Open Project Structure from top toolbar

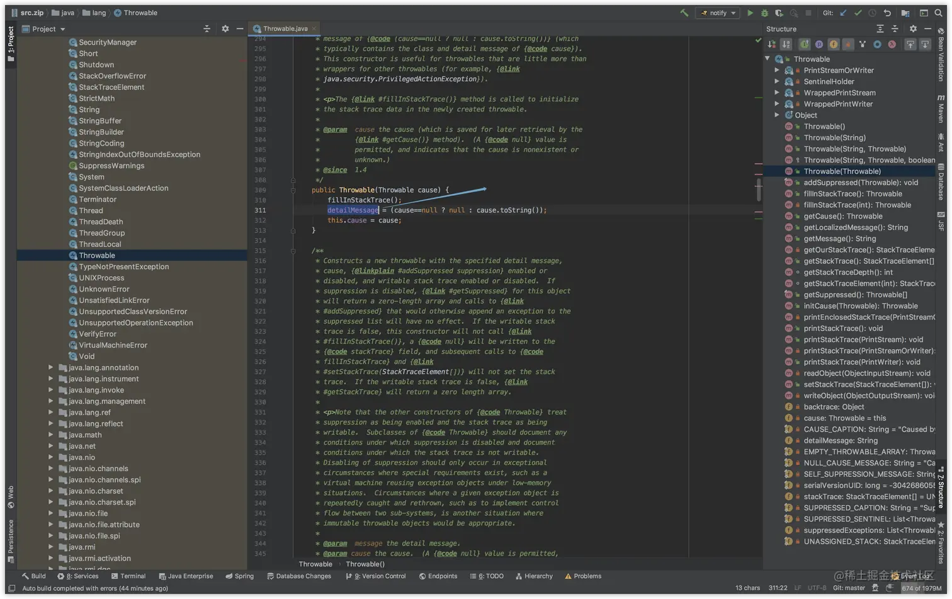[x=905, y=13]
